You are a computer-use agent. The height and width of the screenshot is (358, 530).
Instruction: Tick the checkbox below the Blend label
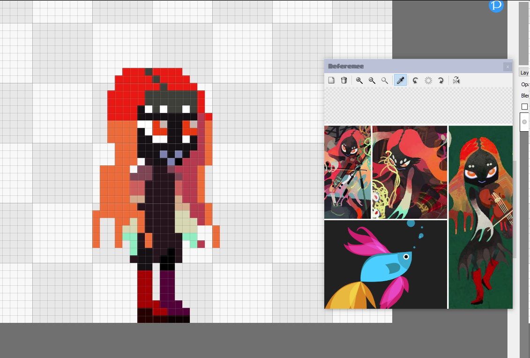[x=524, y=107]
